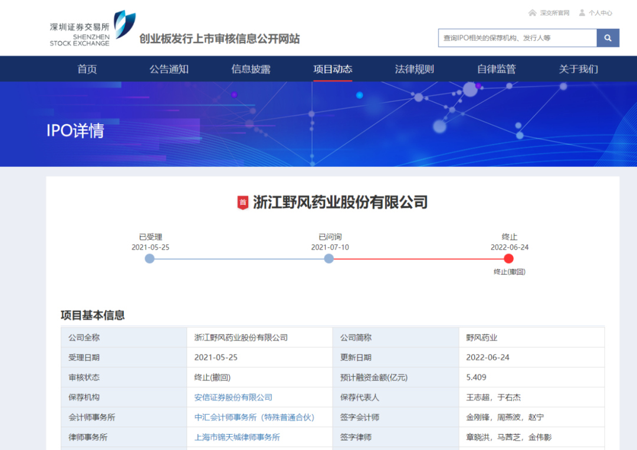Open the 关于我们 menu item

tap(578, 69)
